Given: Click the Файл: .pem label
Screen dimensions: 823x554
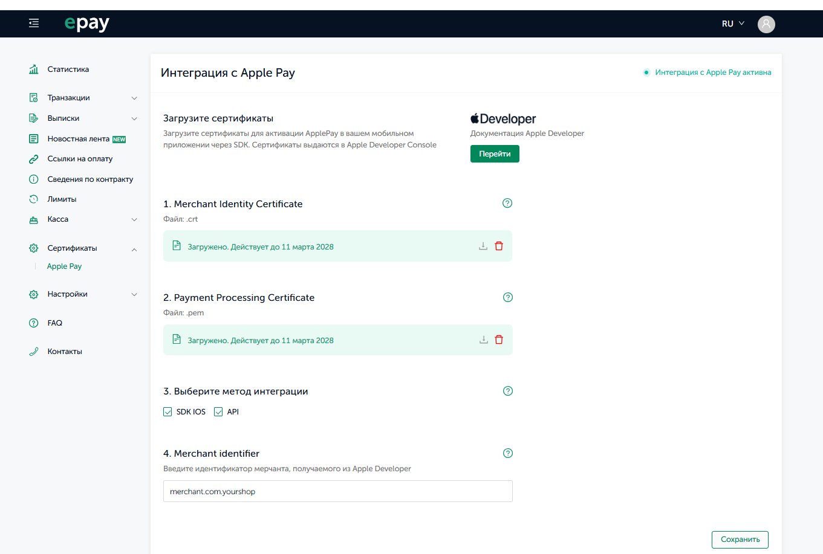Looking at the screenshot, I should click(184, 313).
